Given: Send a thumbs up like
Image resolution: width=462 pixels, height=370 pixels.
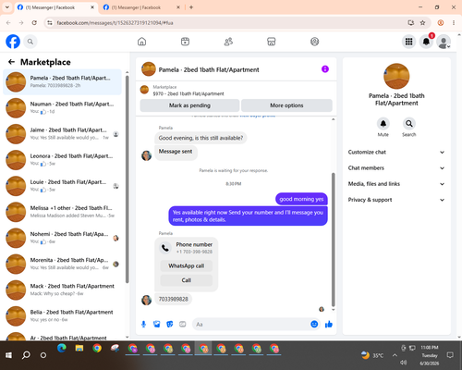Looking at the screenshot, I should (329, 324).
